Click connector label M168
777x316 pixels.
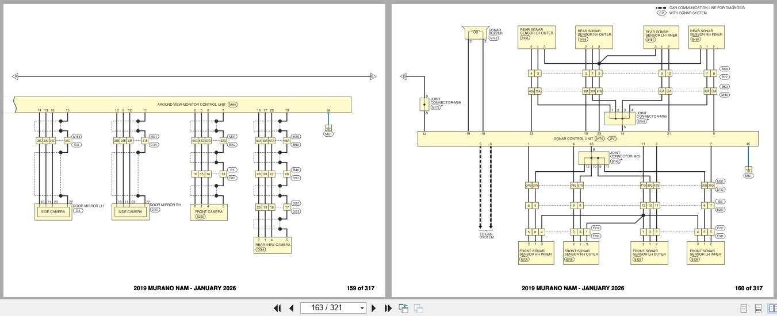pos(77,137)
